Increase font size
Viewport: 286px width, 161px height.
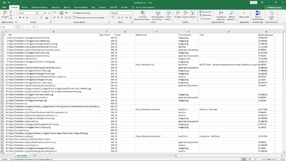45,13
